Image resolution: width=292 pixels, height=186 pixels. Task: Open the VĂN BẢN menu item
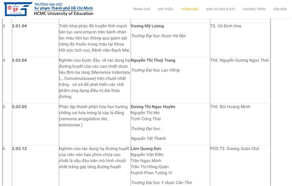coord(280,9)
